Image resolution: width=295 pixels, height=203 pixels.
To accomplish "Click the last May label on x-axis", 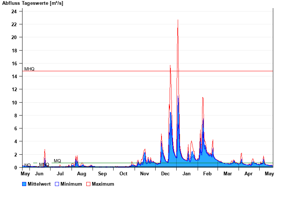I will (x=269, y=173).
